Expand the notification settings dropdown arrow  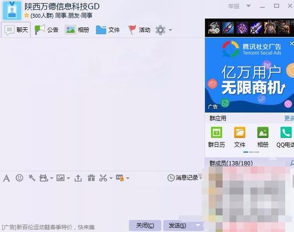[x=128, y=178]
